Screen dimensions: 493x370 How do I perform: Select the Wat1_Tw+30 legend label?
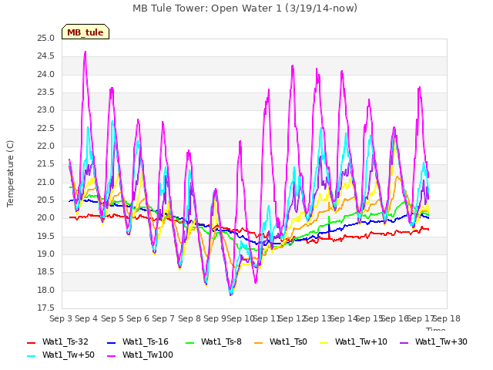[441, 341]
